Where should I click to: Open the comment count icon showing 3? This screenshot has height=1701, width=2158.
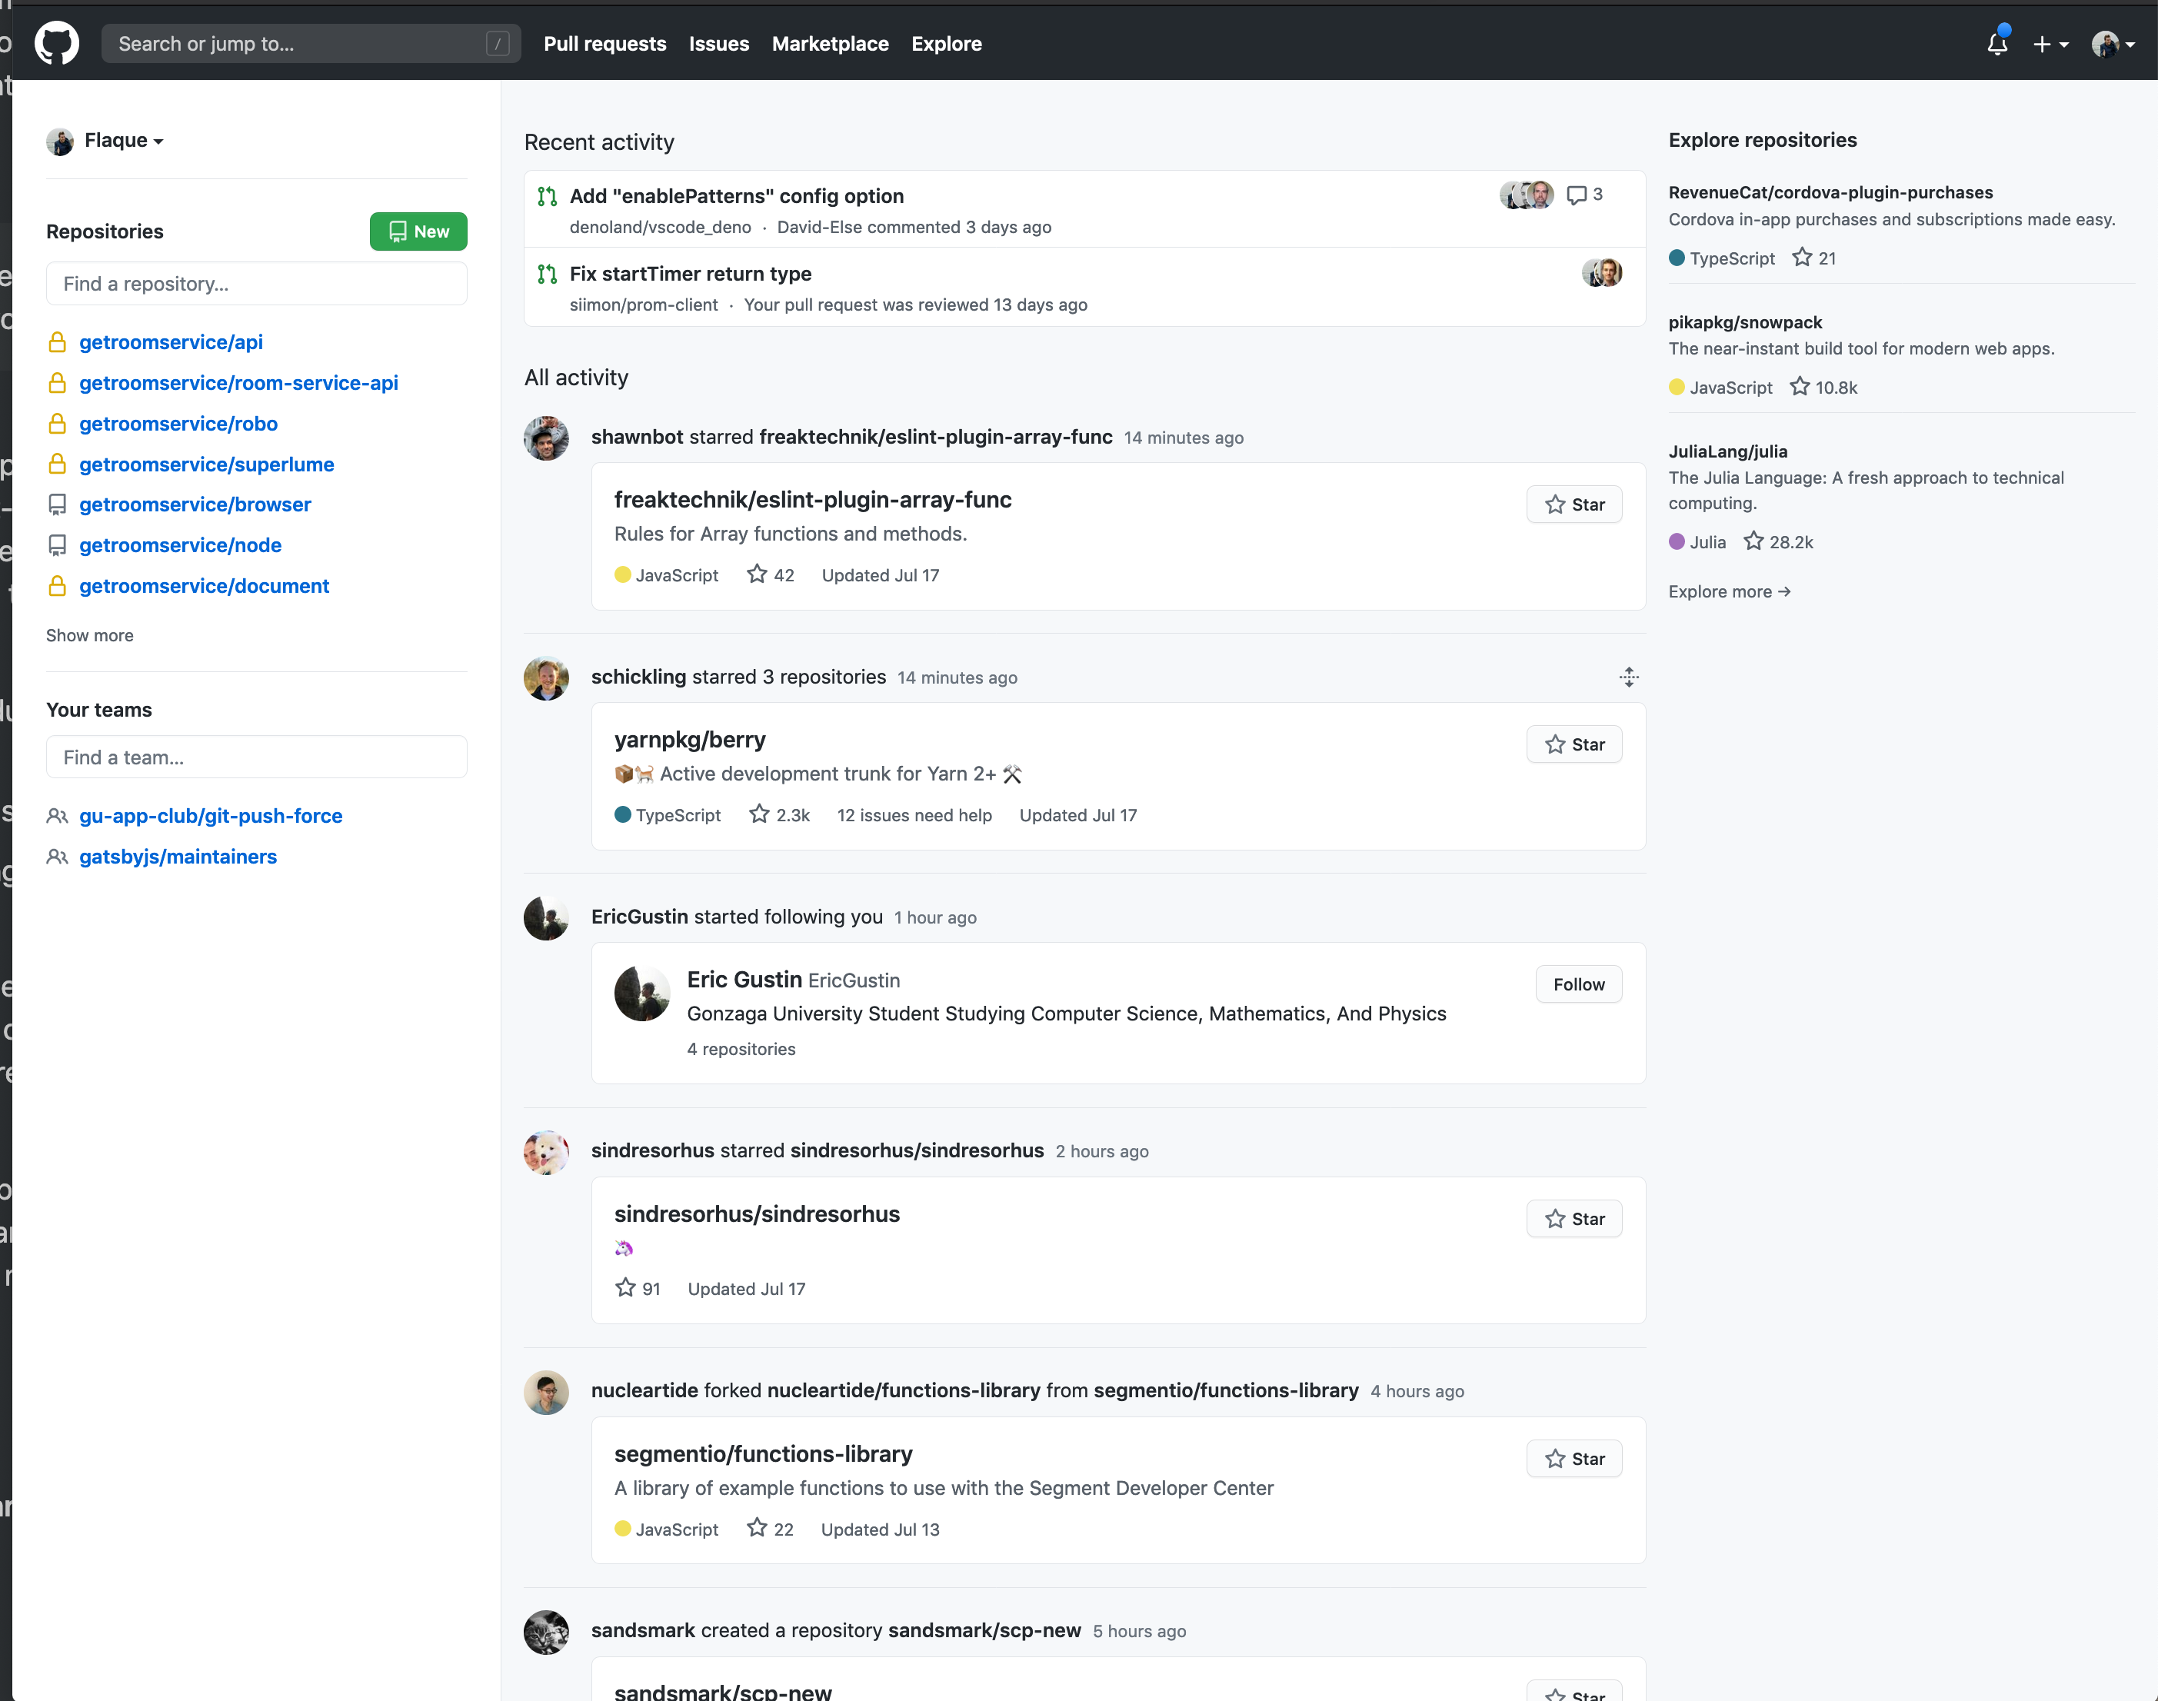1584,195
